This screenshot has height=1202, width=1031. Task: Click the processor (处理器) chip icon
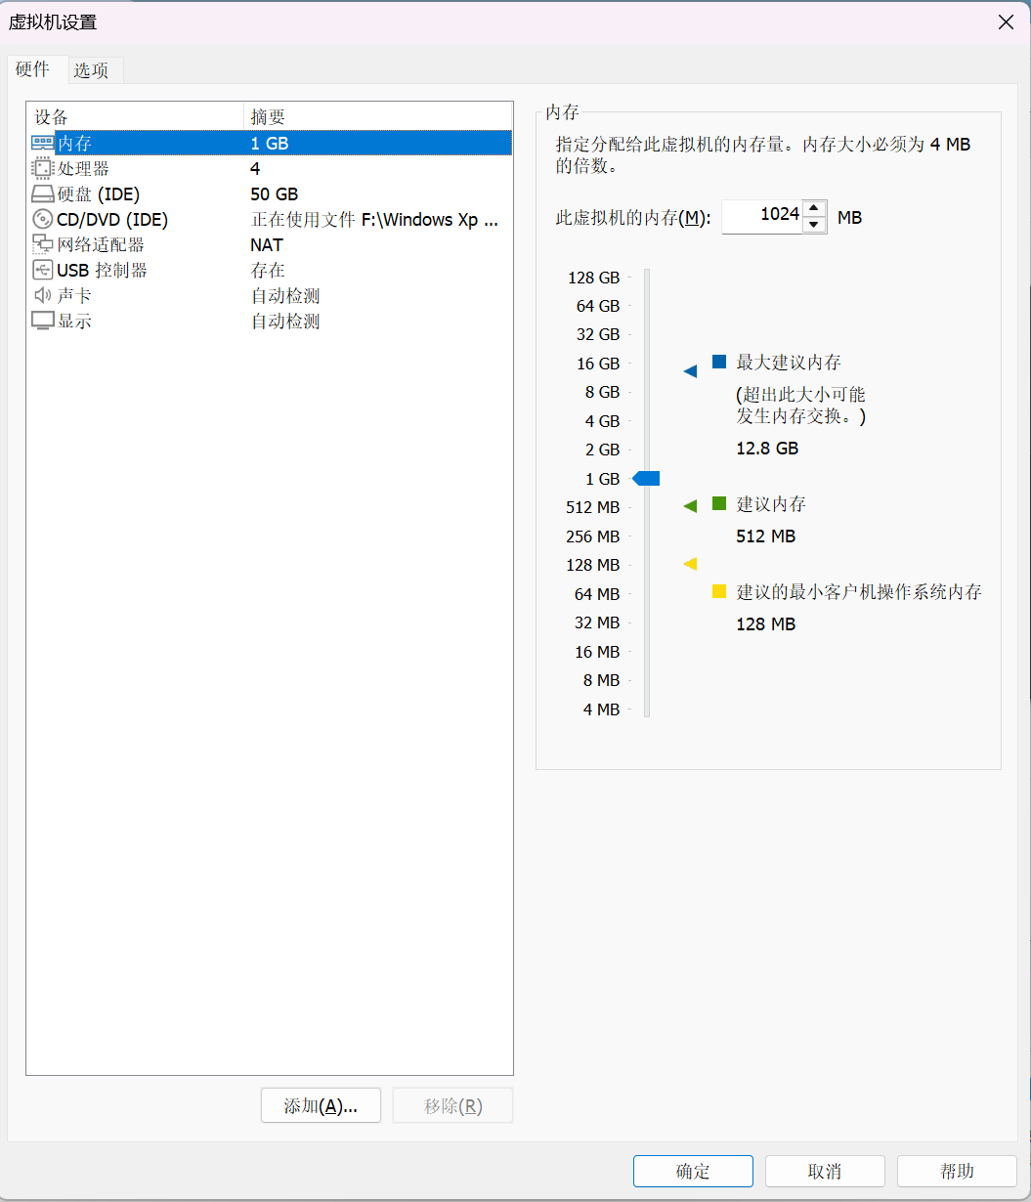click(x=43, y=168)
